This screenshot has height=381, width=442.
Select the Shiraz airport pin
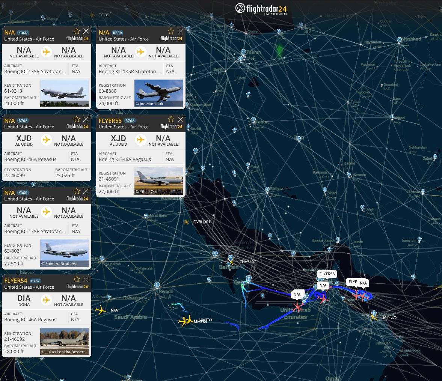(x=267, y=190)
